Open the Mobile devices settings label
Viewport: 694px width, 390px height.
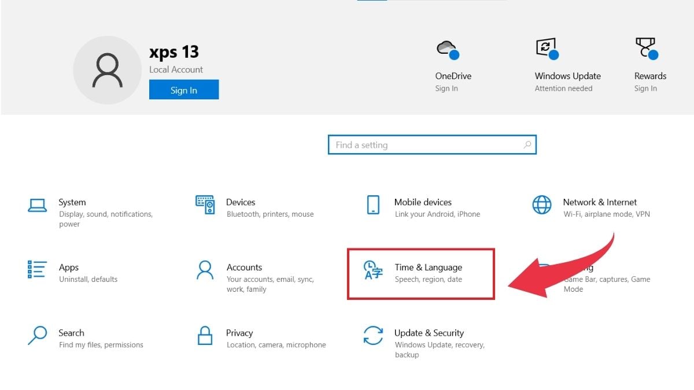423,202
